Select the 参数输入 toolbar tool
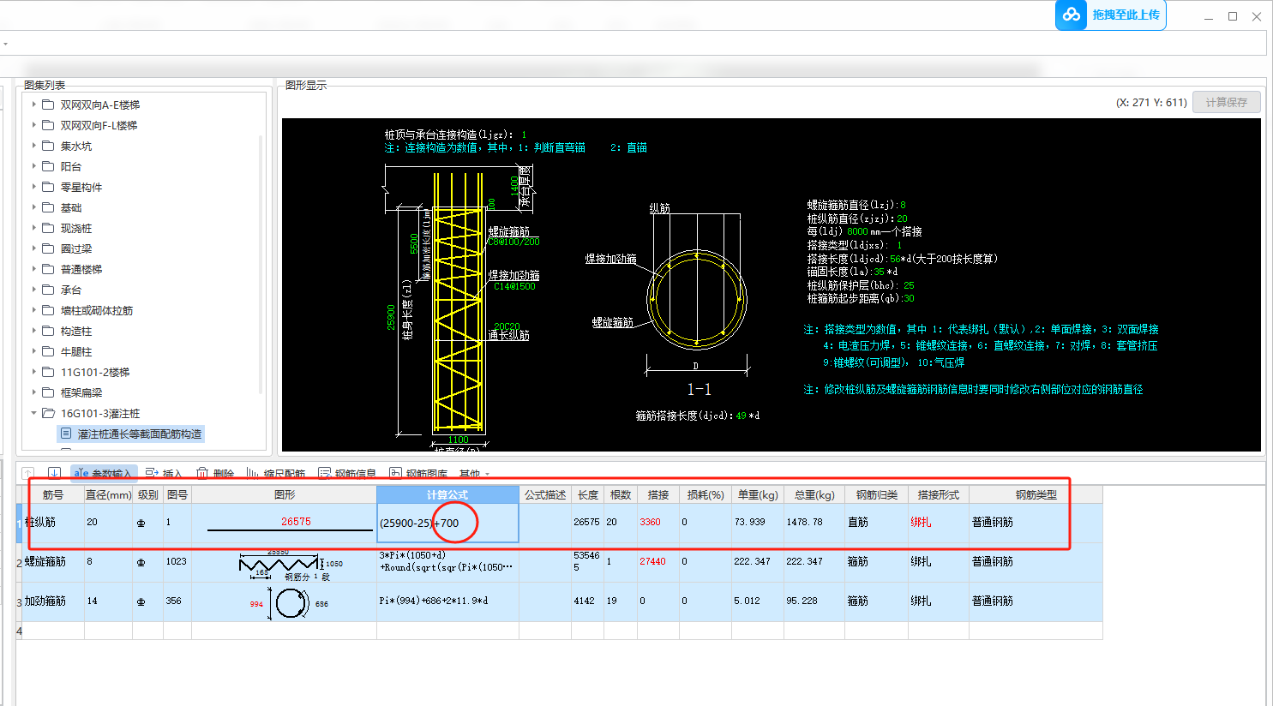1273x706 pixels. pos(103,473)
